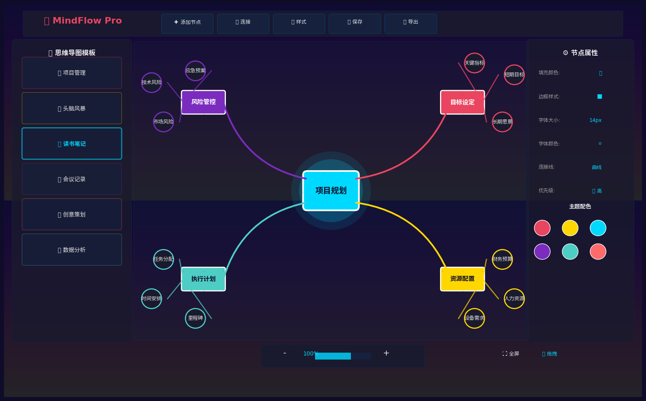Pick the yellow theme color swatch

click(x=570, y=228)
